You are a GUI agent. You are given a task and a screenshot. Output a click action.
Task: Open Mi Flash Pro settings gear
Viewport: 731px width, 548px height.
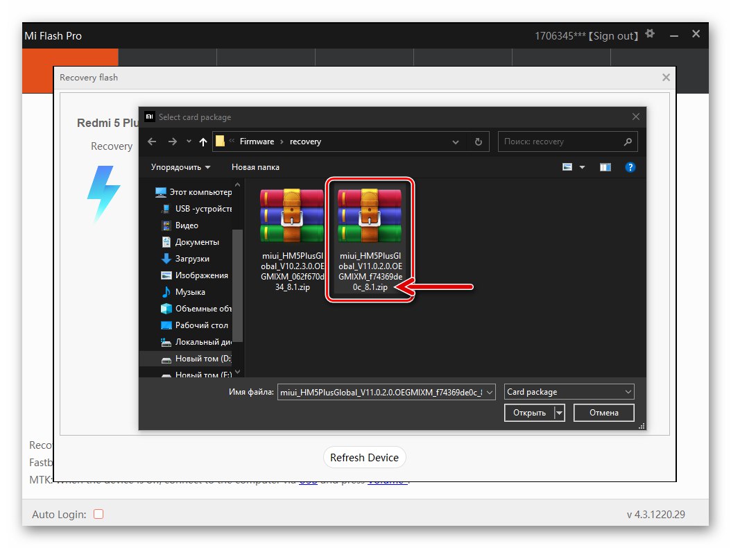tap(650, 33)
